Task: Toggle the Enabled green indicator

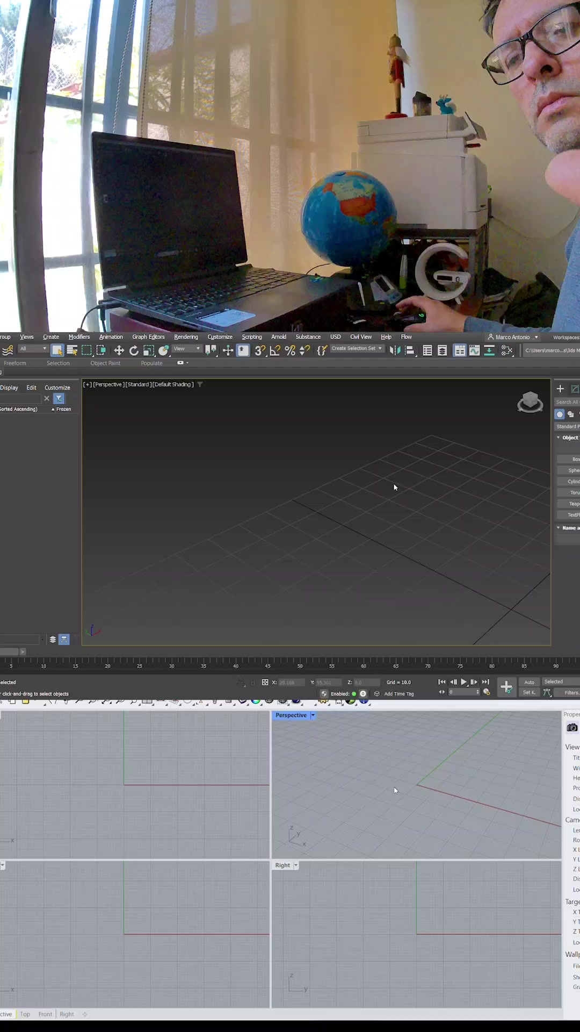Action: pos(354,694)
